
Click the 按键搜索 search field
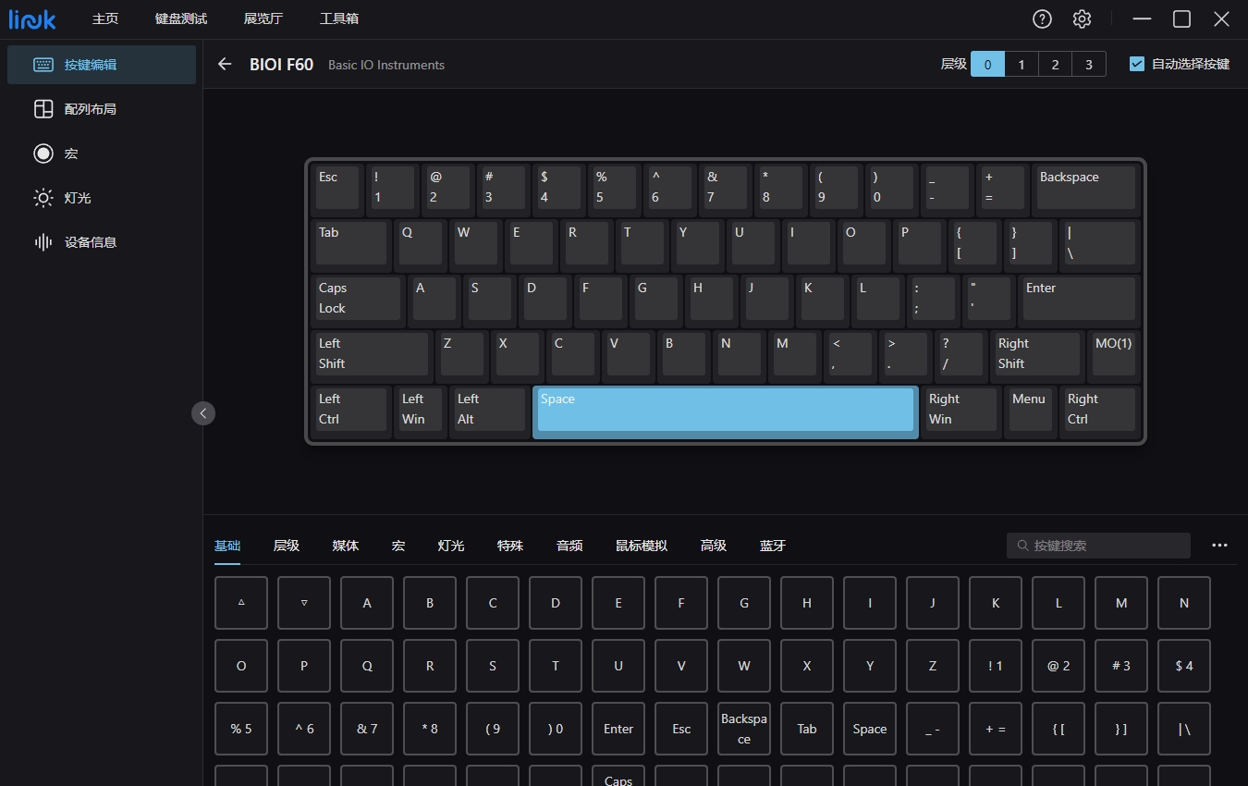point(1098,546)
